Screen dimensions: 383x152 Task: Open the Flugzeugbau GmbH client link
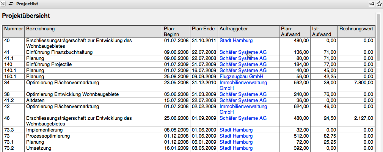pyautogui.click(x=241, y=77)
